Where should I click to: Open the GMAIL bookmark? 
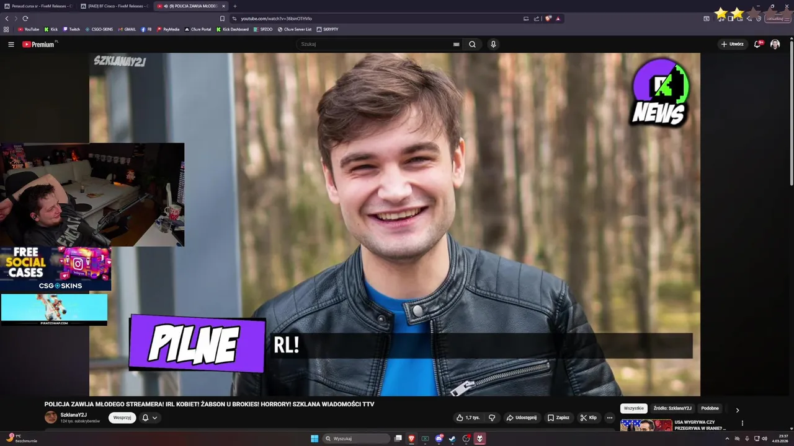pos(127,29)
